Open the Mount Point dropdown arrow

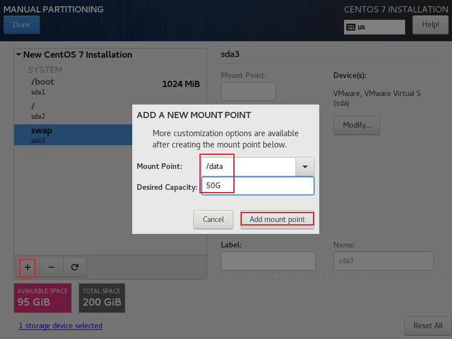[x=305, y=167]
